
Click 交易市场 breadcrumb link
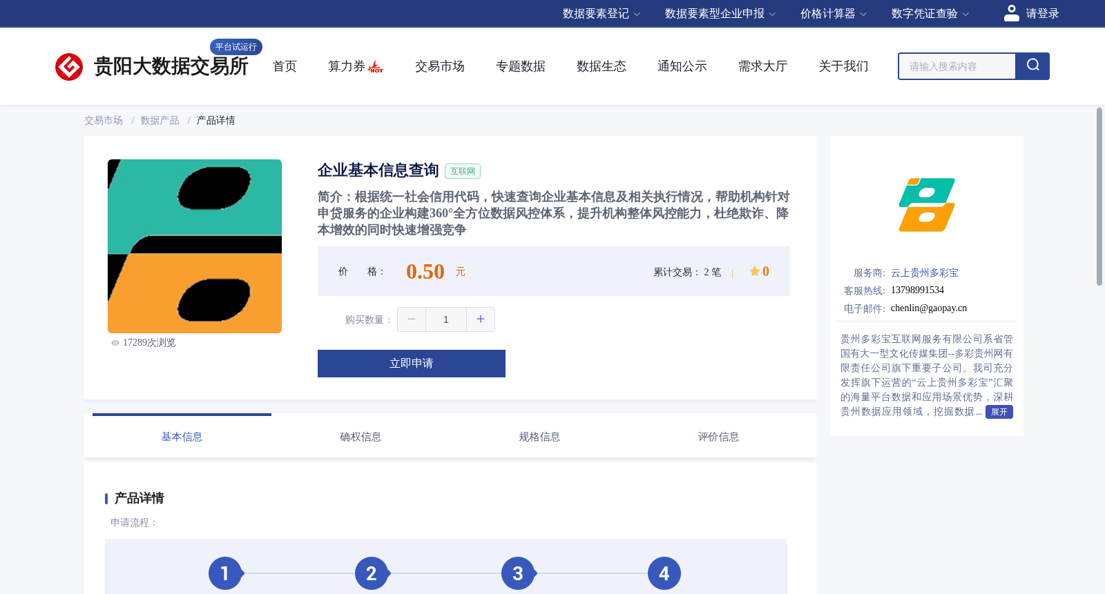pos(104,121)
